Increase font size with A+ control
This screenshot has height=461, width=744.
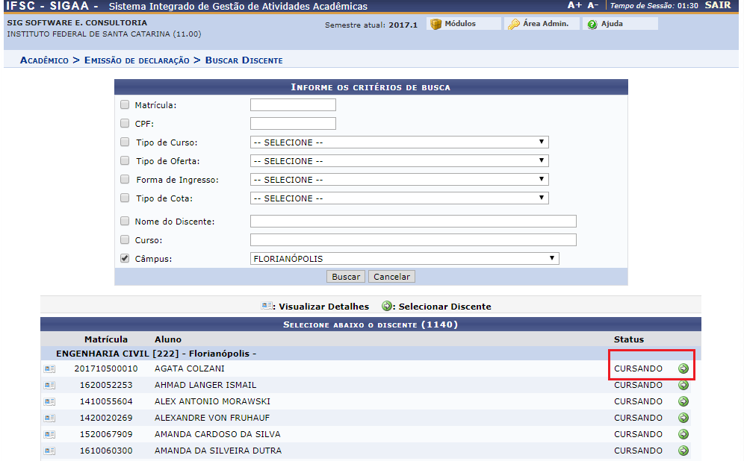pyautogui.click(x=574, y=5)
